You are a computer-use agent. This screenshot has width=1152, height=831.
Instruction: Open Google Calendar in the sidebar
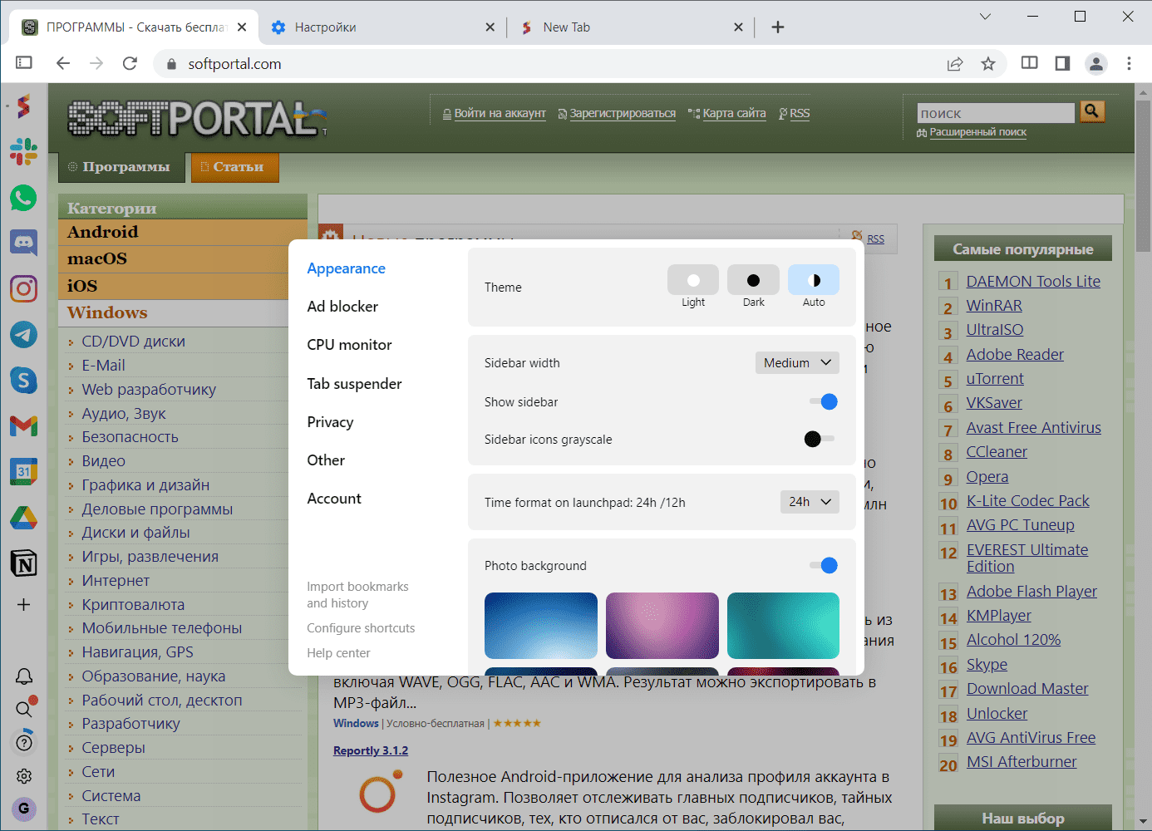tap(23, 471)
